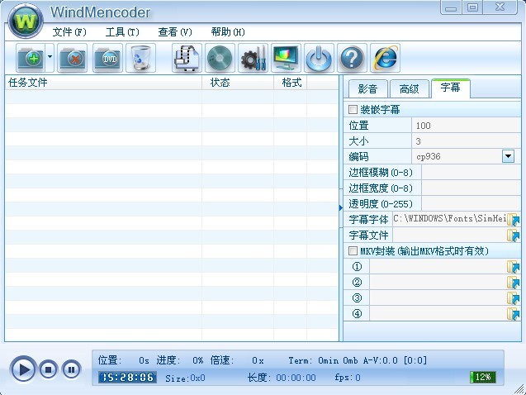Click the blue power button icon
526x395 pixels.
click(x=319, y=59)
